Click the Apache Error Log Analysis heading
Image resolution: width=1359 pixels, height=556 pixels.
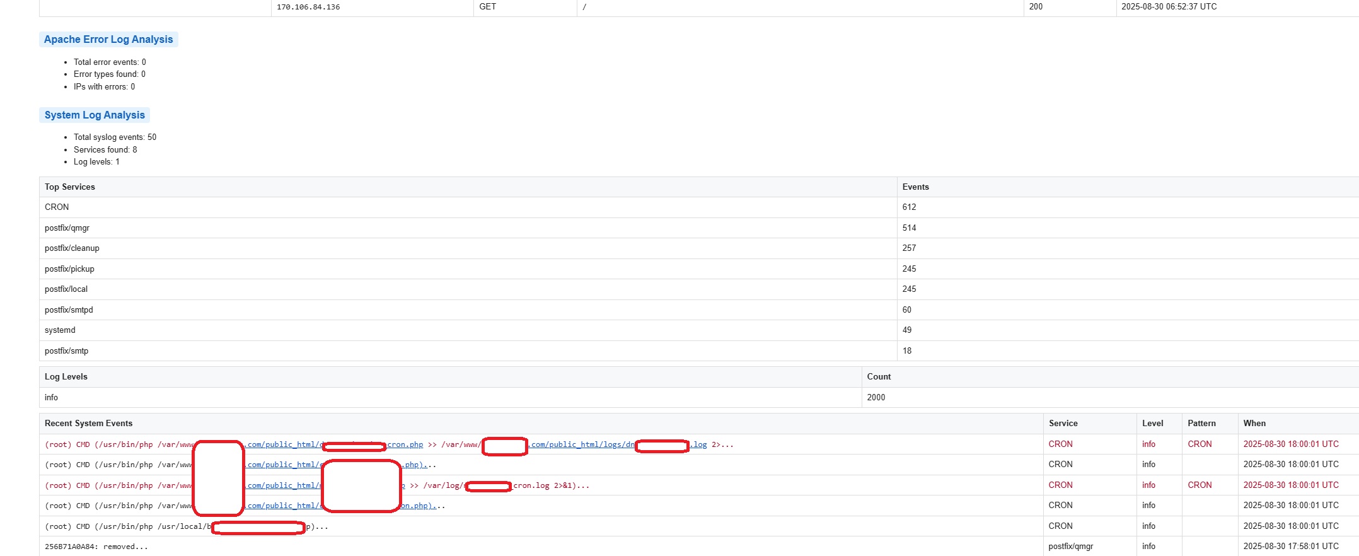[108, 39]
